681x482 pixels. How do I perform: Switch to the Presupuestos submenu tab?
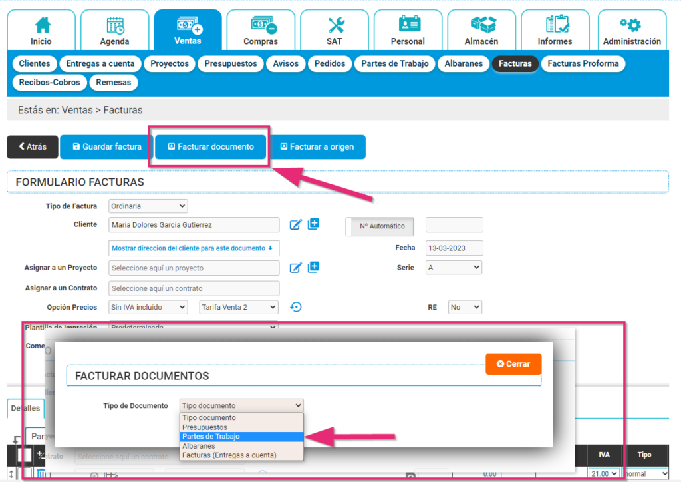[230, 64]
